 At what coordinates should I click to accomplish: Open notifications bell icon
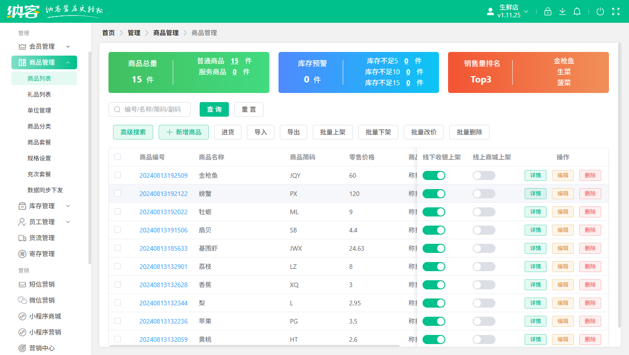tap(577, 12)
